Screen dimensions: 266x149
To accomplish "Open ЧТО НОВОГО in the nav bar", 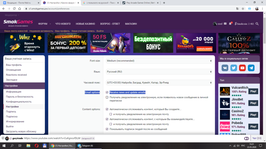I will (x=63, y=24).
